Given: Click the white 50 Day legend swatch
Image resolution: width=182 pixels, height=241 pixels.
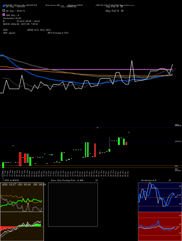Looking at the screenshot, I should (4, 11).
